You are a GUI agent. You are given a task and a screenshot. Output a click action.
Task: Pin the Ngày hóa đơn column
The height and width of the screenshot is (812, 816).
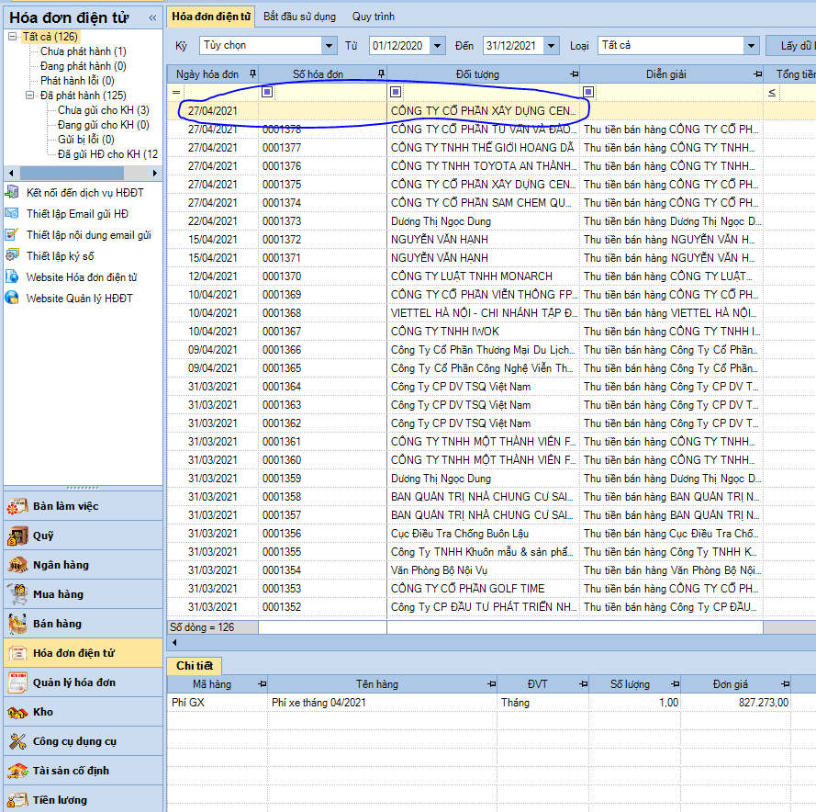click(x=252, y=74)
